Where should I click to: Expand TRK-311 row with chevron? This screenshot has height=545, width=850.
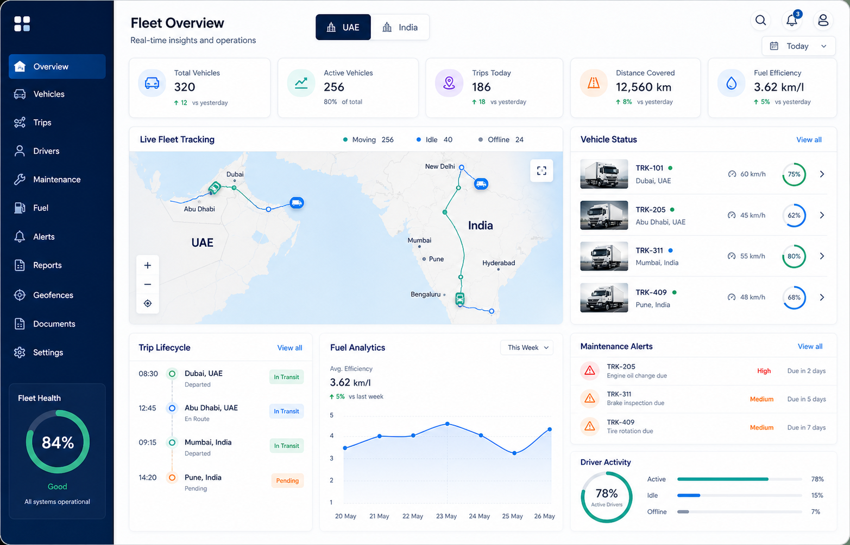(822, 256)
